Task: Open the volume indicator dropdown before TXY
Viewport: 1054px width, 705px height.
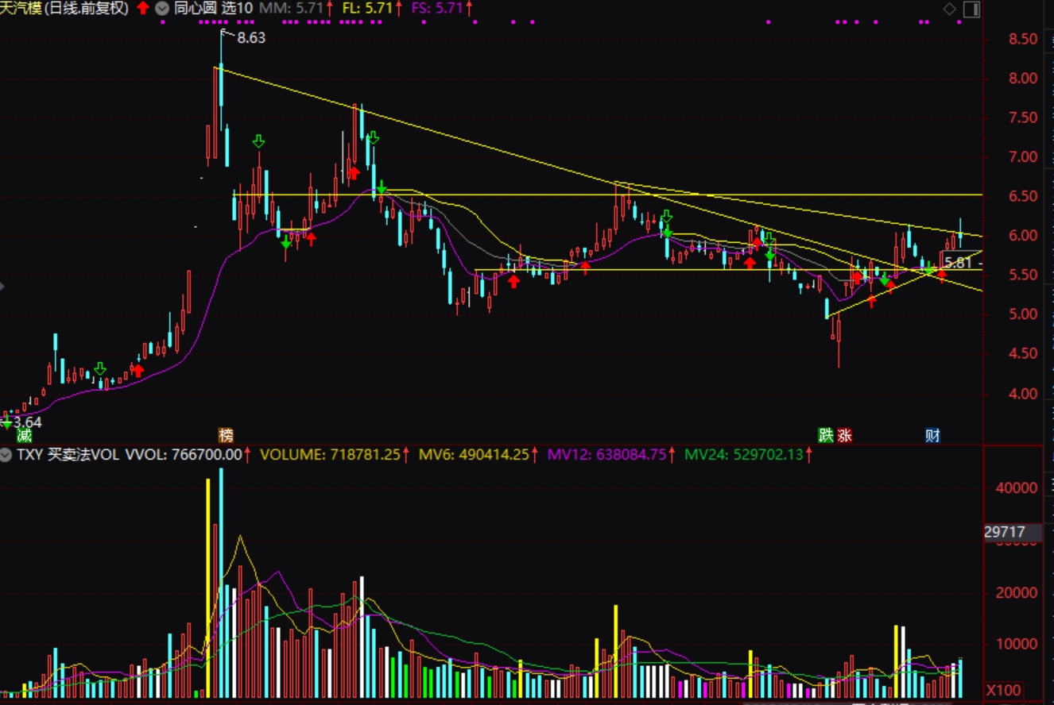Action: [x=7, y=455]
